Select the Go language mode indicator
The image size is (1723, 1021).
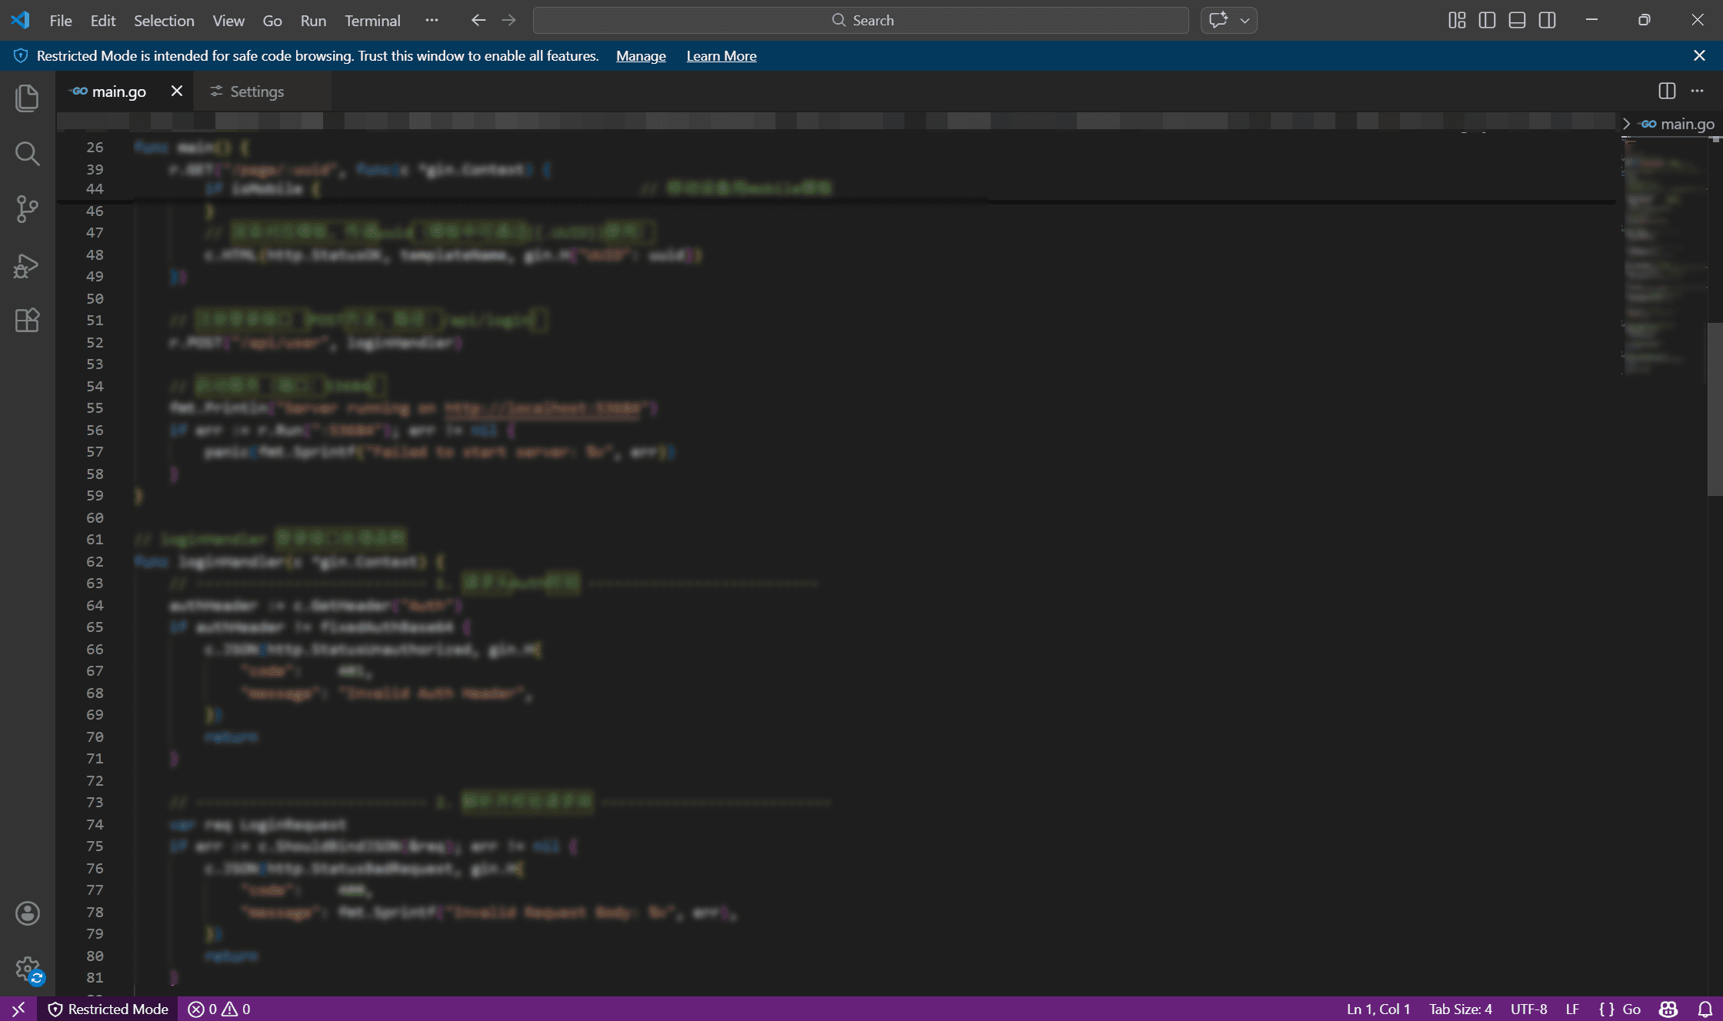1631,1009
